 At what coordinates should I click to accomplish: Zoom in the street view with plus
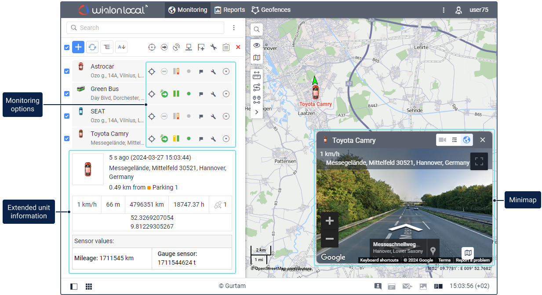point(330,221)
